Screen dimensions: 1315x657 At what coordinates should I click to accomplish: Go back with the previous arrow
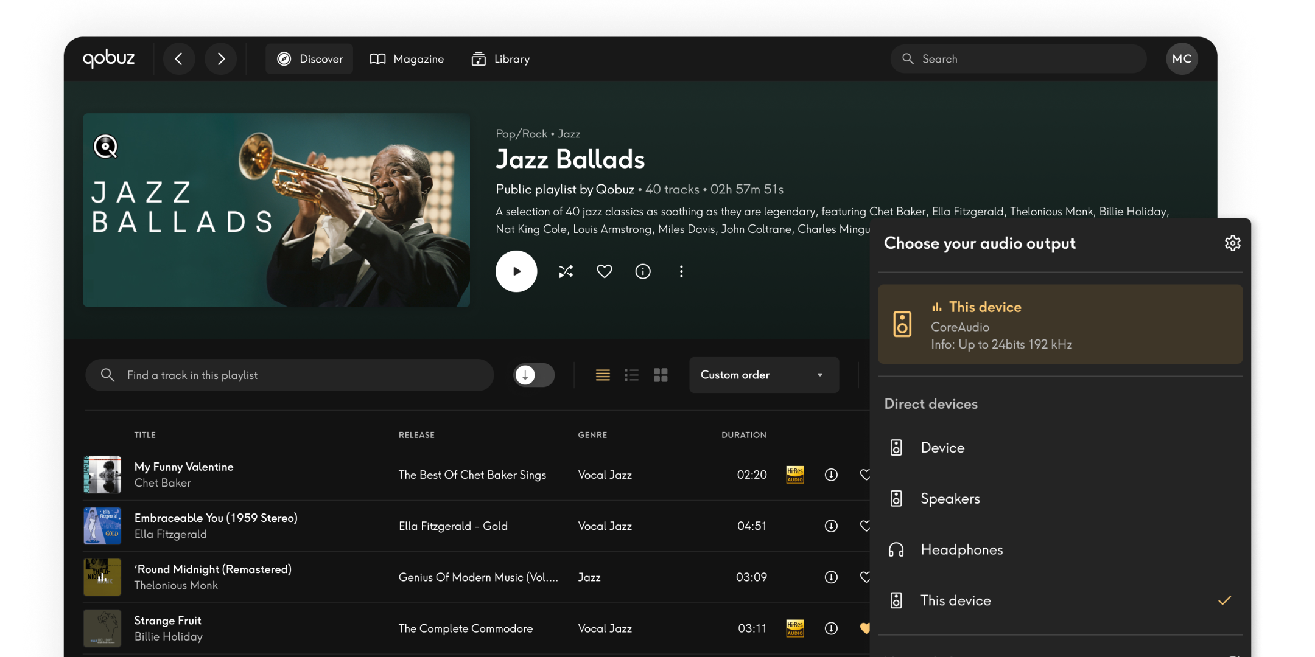pos(179,59)
